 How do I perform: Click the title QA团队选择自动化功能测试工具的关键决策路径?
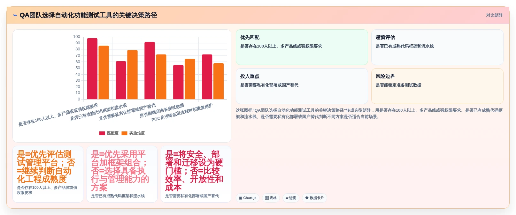(88, 15)
